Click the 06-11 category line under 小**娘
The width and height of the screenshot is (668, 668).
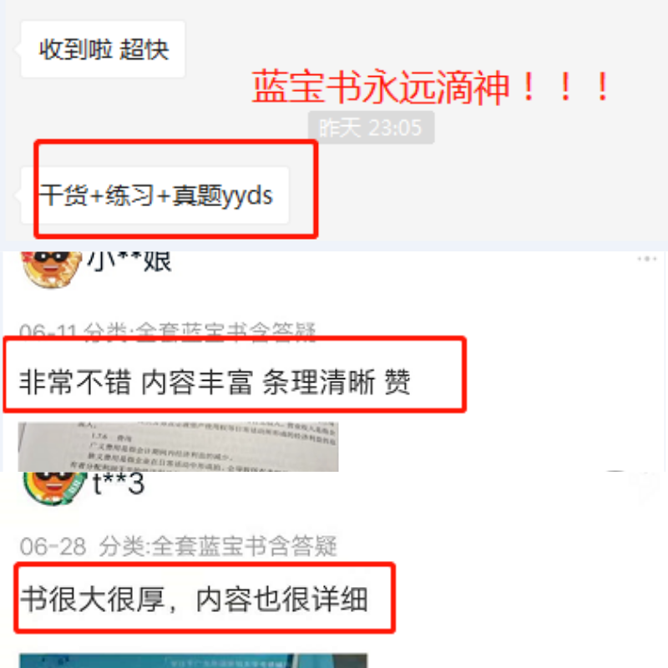point(168,330)
